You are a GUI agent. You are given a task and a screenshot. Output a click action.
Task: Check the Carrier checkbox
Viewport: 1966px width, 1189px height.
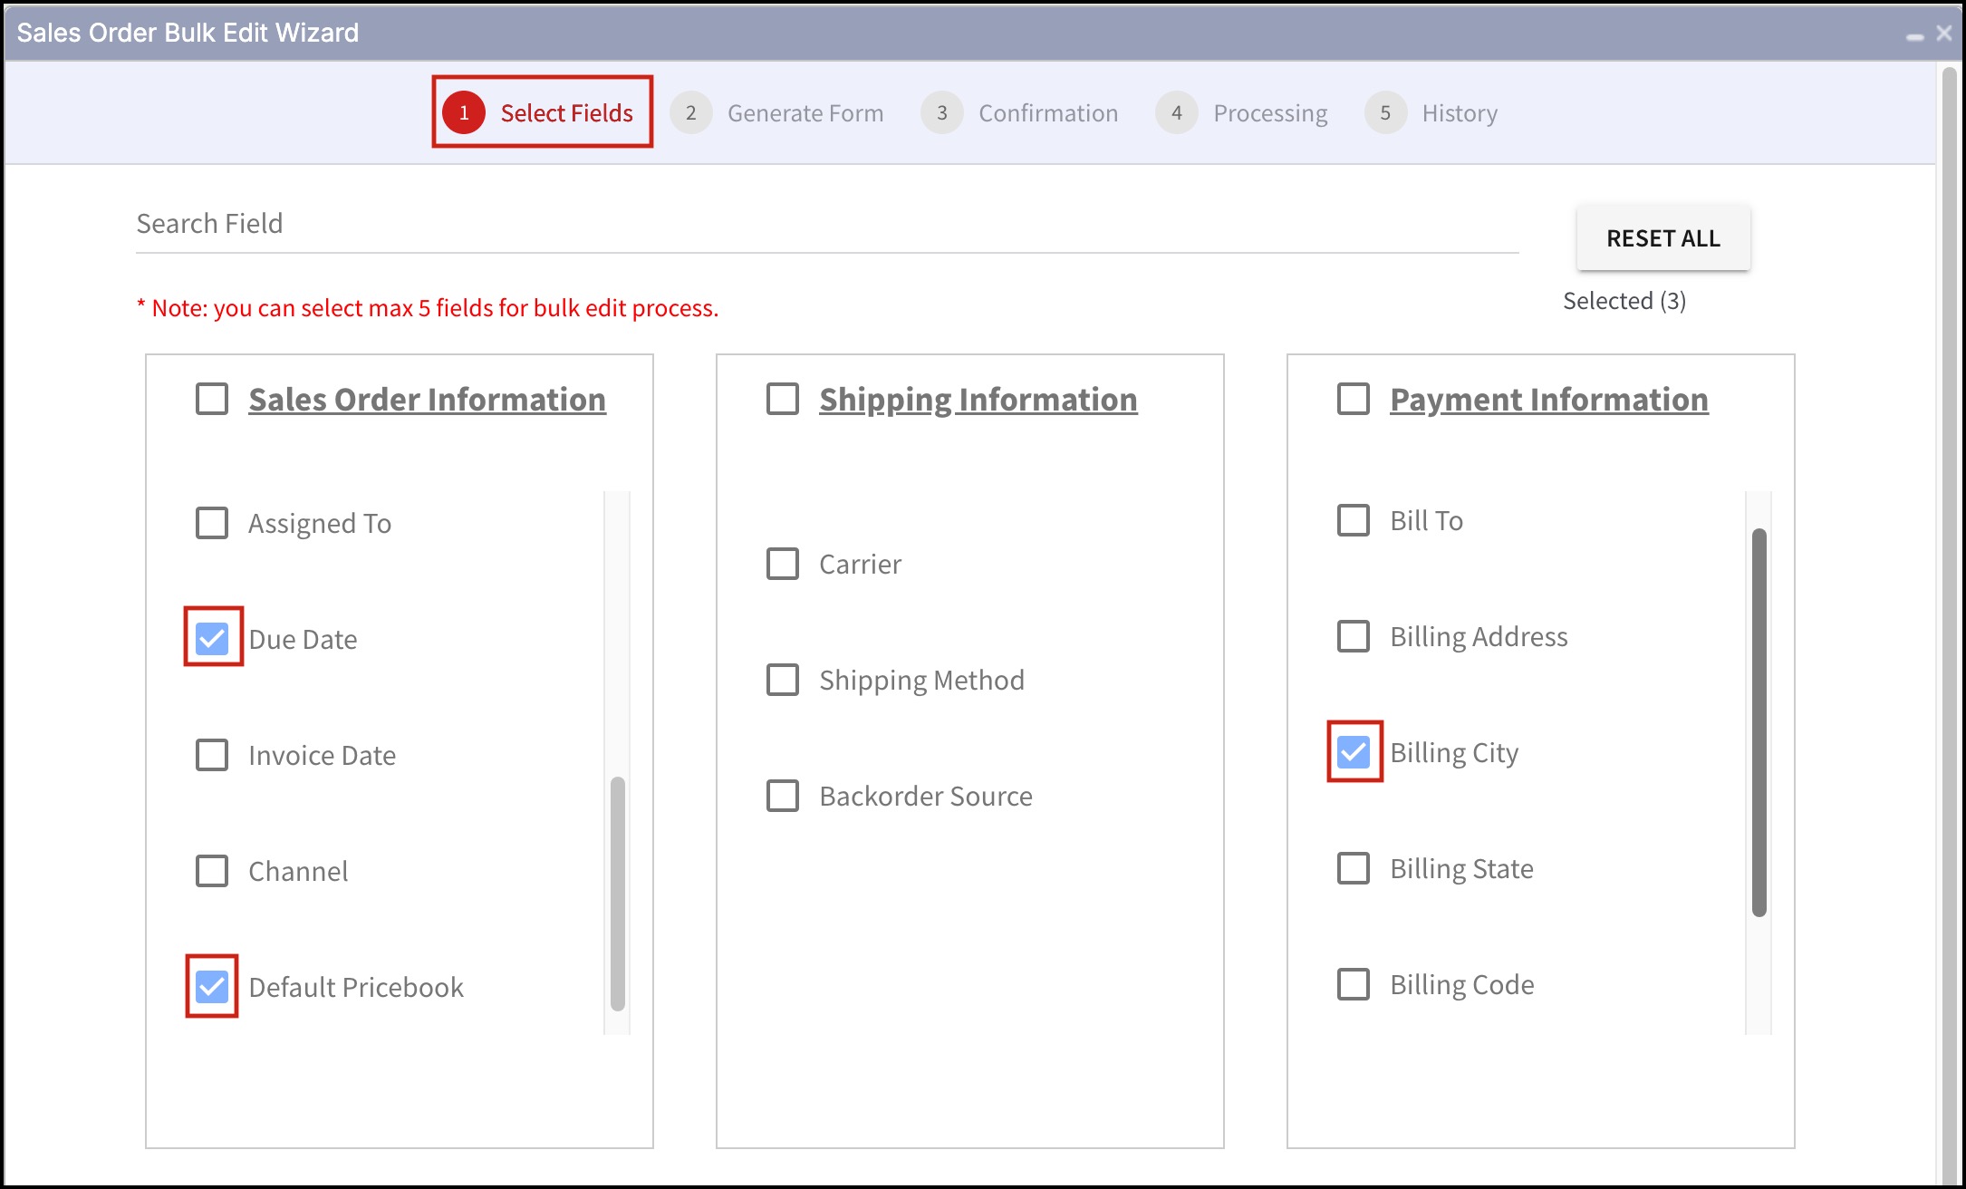783,564
